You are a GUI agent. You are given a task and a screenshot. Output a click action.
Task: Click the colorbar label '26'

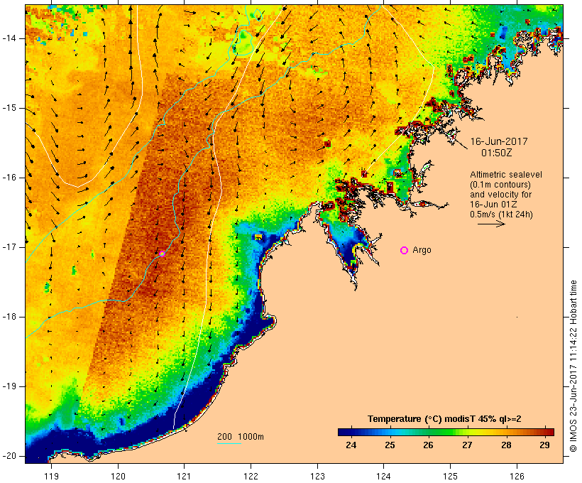pyautogui.click(x=428, y=445)
